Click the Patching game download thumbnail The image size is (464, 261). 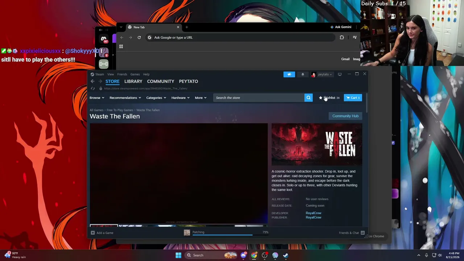187,233
